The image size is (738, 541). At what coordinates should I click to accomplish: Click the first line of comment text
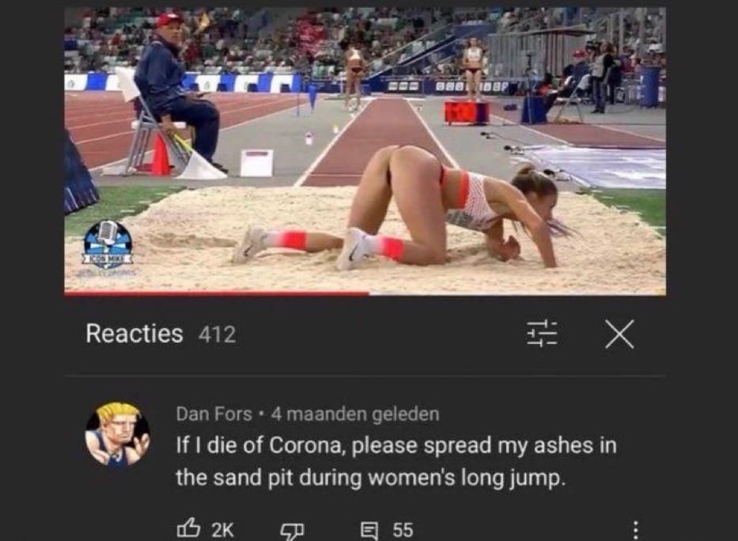395,445
